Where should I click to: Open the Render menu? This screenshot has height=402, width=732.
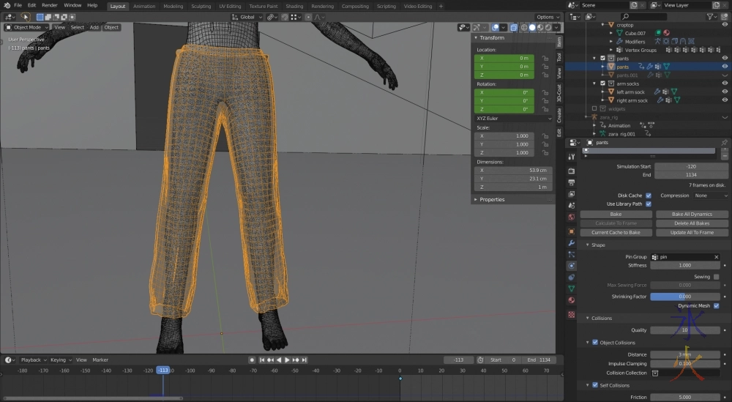pos(50,5)
